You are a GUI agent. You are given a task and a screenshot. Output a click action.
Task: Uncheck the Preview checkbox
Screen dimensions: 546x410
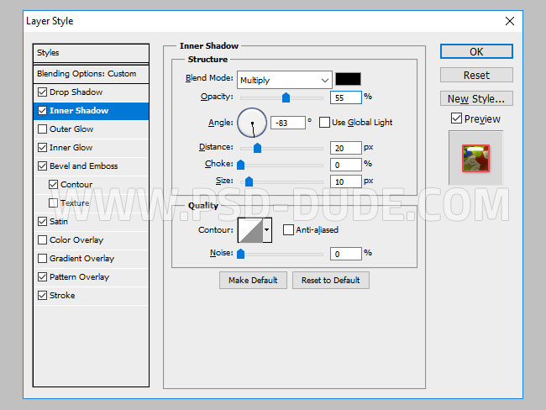coord(456,119)
